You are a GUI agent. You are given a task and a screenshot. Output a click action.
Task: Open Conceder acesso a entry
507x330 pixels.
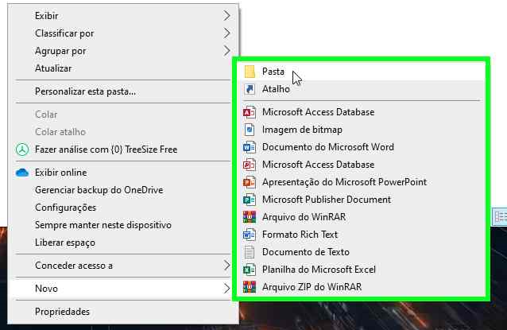123,266
